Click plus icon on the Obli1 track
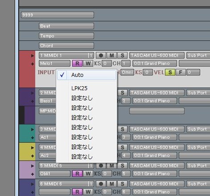 (33, 174)
